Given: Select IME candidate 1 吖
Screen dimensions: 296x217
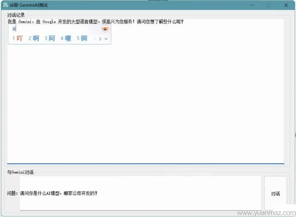Looking at the screenshot, I should 18,38.
